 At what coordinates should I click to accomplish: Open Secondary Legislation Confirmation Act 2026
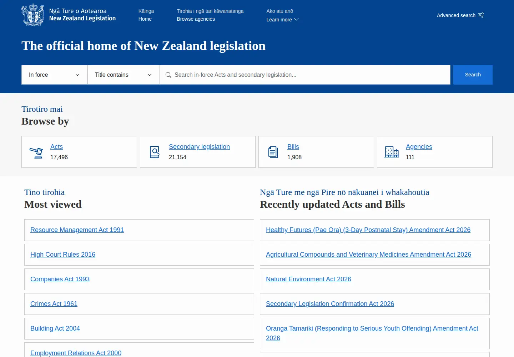(x=330, y=304)
